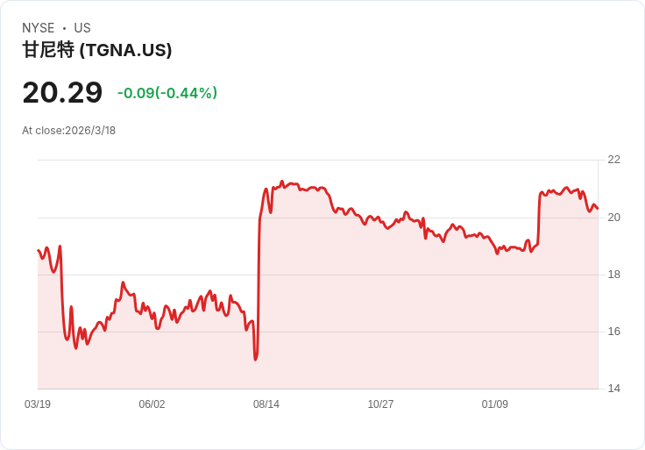Click the NYSE exchange label
Screen dimensions: 645x450
point(39,28)
